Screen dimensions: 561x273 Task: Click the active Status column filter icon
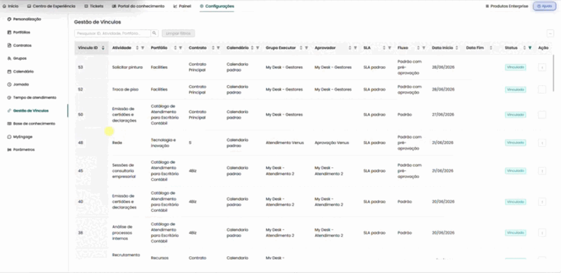[530, 48]
